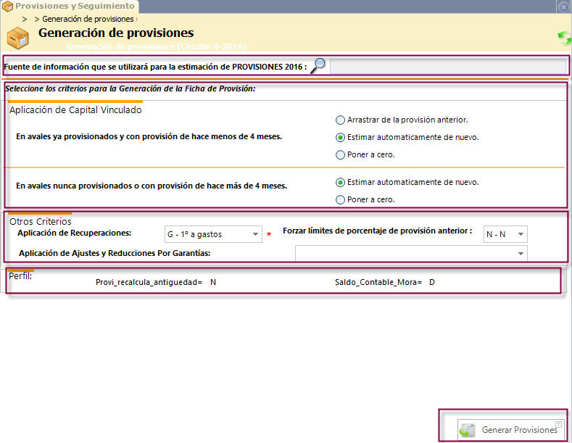
Task: Click the Fuente de información input field
Action: pos(448,67)
